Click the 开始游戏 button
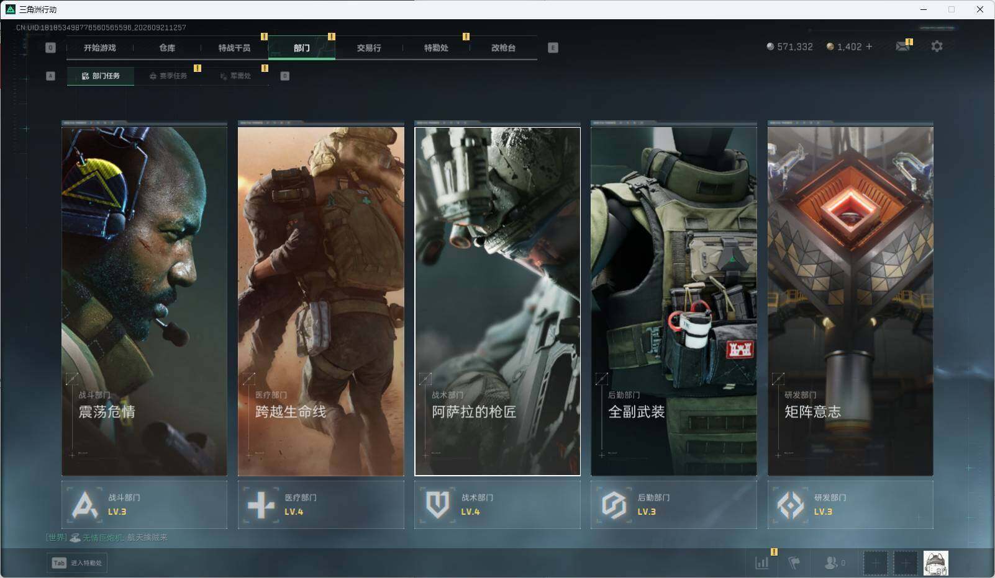Image resolution: width=995 pixels, height=578 pixels. [x=100, y=48]
